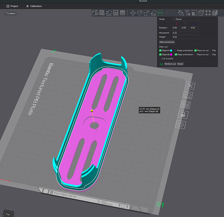This screenshot has height=217, width=224.
Task: Open the Text shape tool
Action: click(x=188, y=13)
